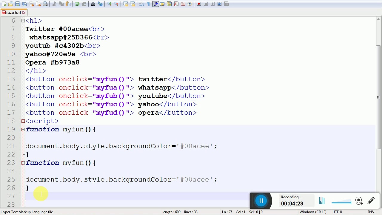This screenshot has height=215, width=382.
Task: Toggle file monitoring eye icon
Action: click(190, 4)
